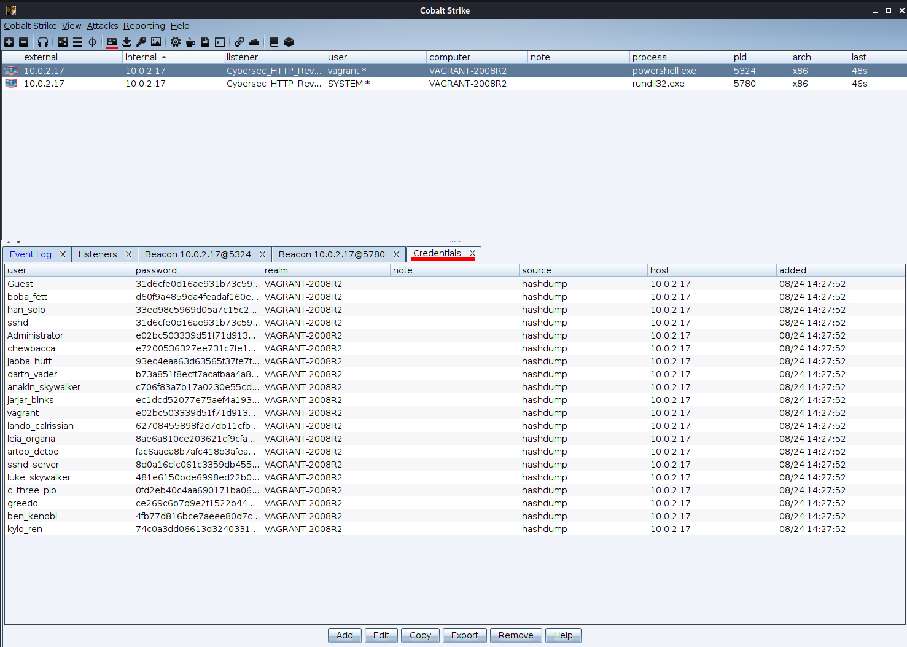Switch to the Listeners tab
The width and height of the screenshot is (907, 647).
tap(98, 254)
